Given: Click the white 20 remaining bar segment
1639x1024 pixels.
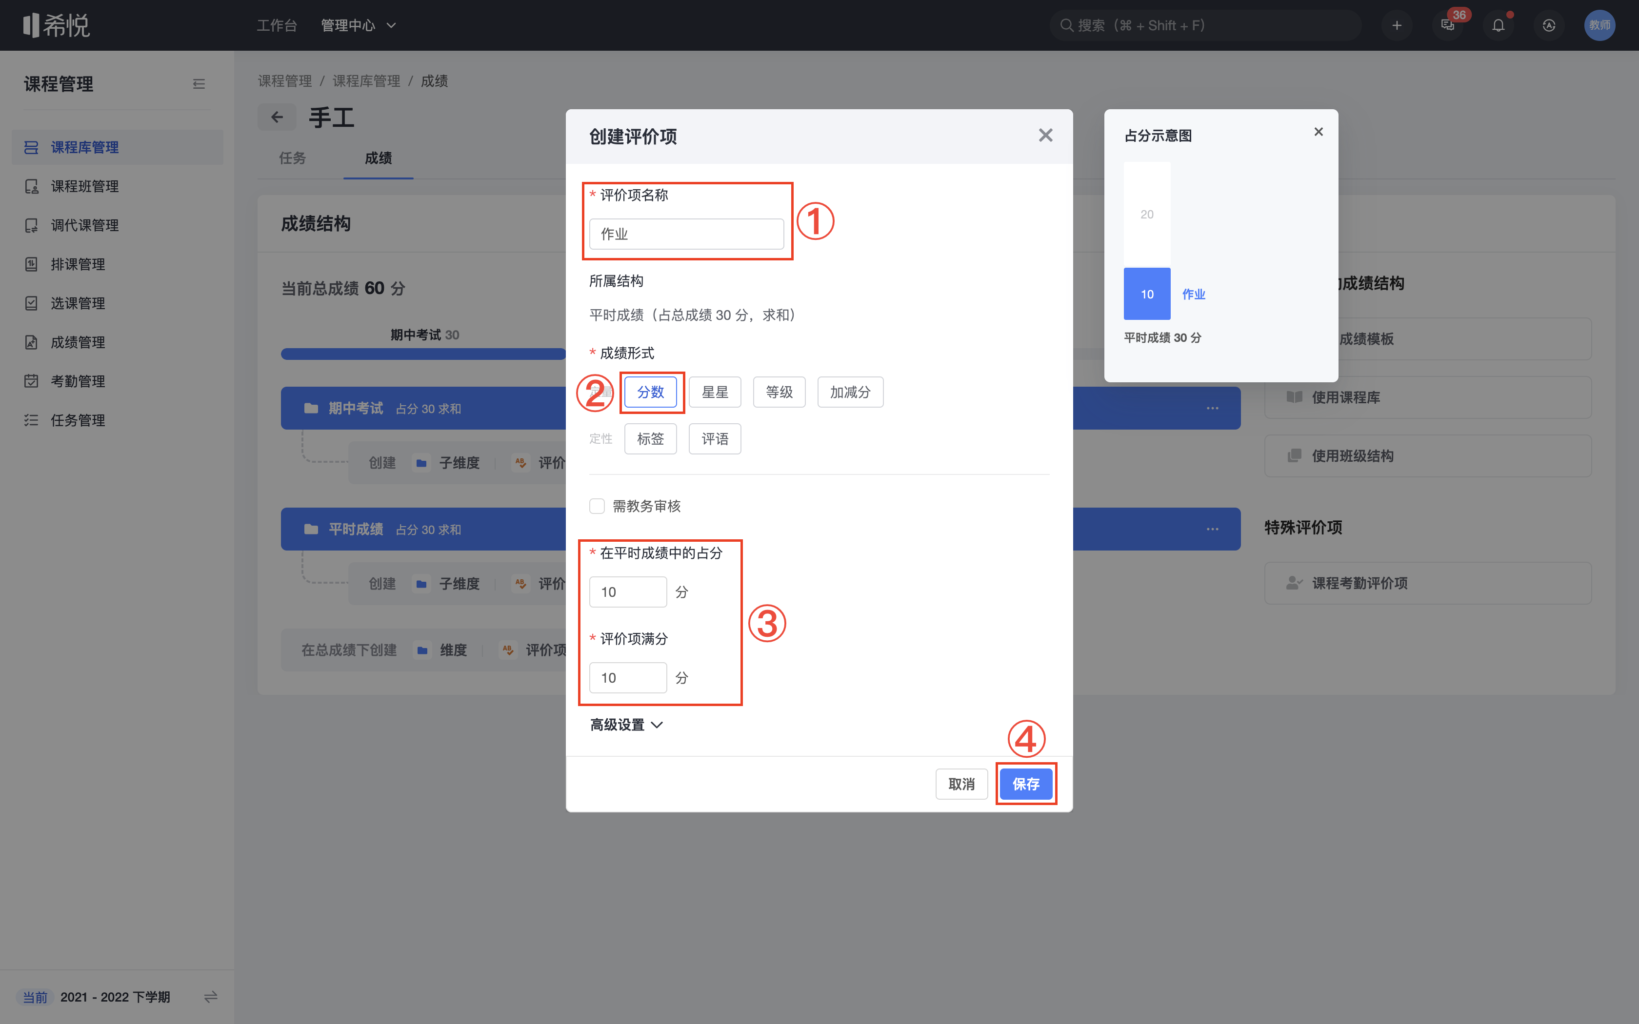Looking at the screenshot, I should 1147,215.
